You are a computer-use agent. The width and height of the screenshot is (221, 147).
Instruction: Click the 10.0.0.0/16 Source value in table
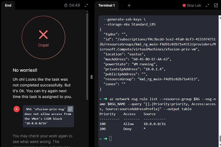(154, 123)
